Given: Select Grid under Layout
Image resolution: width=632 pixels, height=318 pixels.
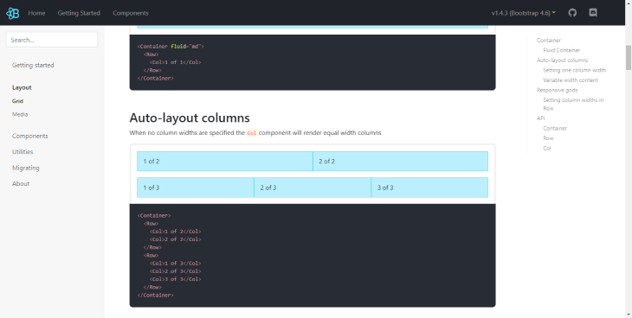Looking at the screenshot, I should (x=17, y=101).
